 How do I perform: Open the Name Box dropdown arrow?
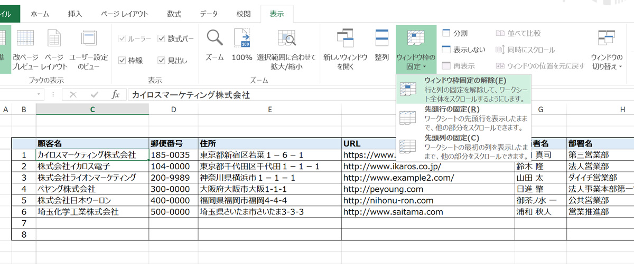tap(39, 95)
